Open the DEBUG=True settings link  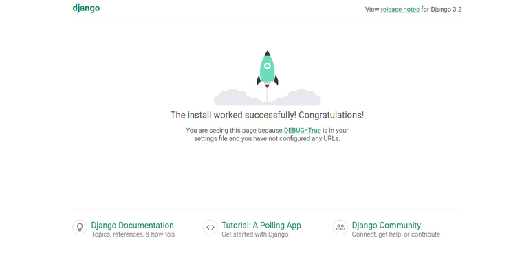coord(303,131)
